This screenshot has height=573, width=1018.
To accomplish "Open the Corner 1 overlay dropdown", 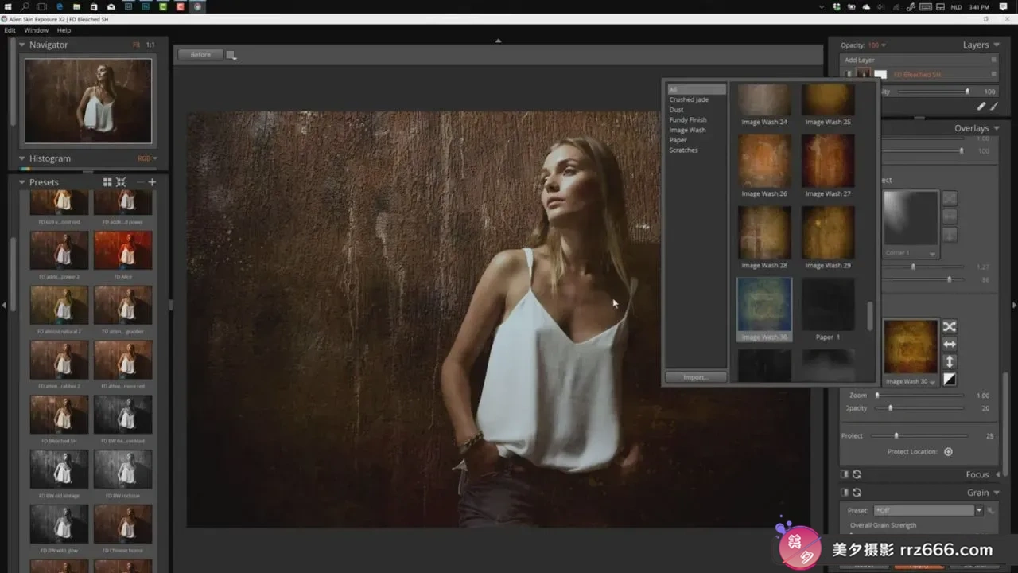I will tap(911, 253).
